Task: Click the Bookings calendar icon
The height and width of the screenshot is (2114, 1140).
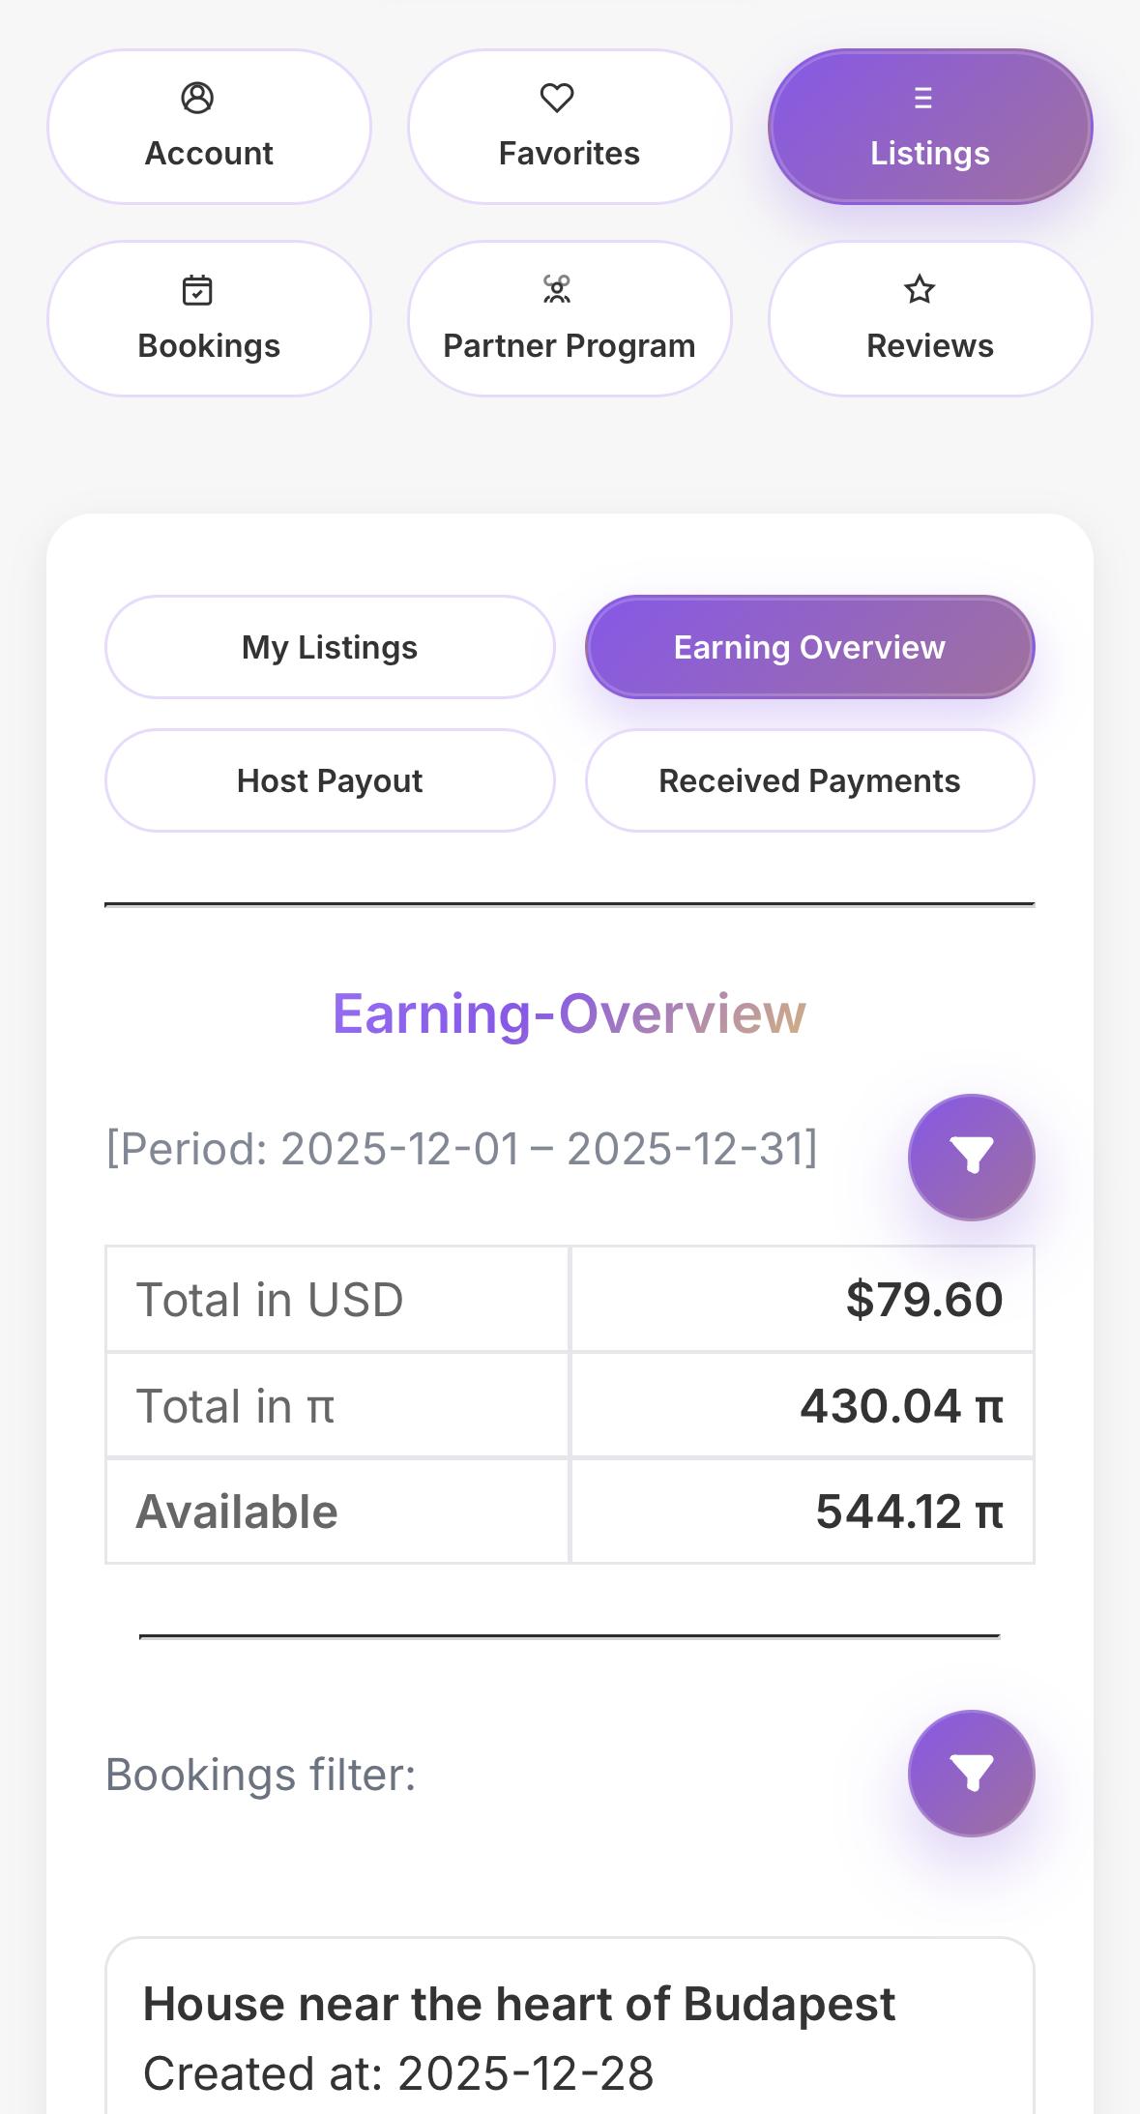Action: pos(197,290)
